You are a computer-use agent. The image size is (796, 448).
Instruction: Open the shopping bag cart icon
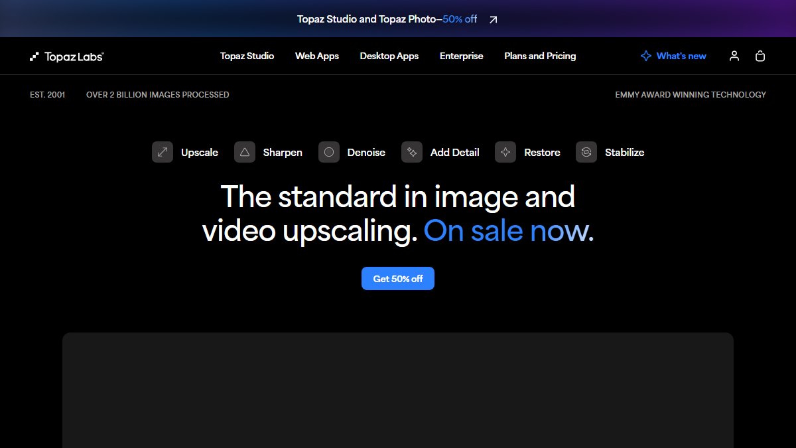[760, 56]
